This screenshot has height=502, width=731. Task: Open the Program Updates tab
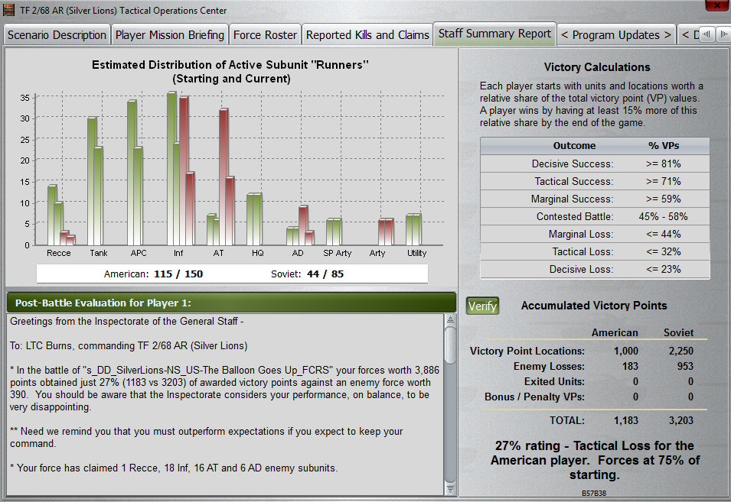(x=616, y=35)
